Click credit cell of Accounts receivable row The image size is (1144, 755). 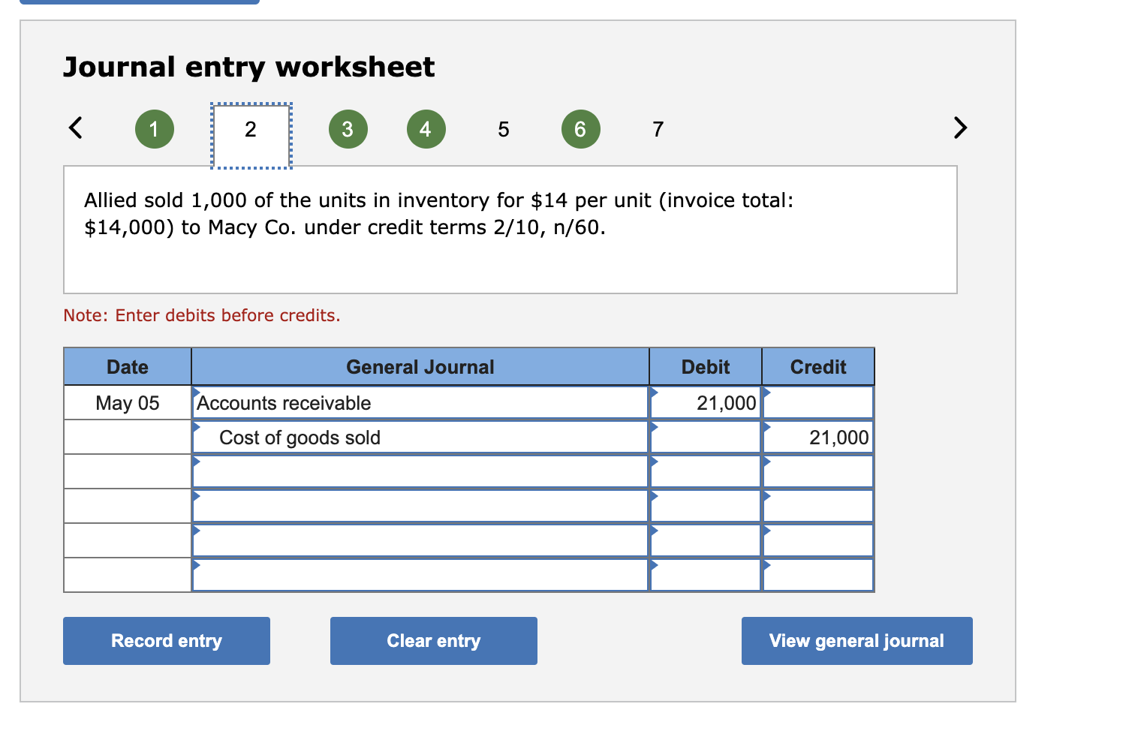[x=818, y=403]
